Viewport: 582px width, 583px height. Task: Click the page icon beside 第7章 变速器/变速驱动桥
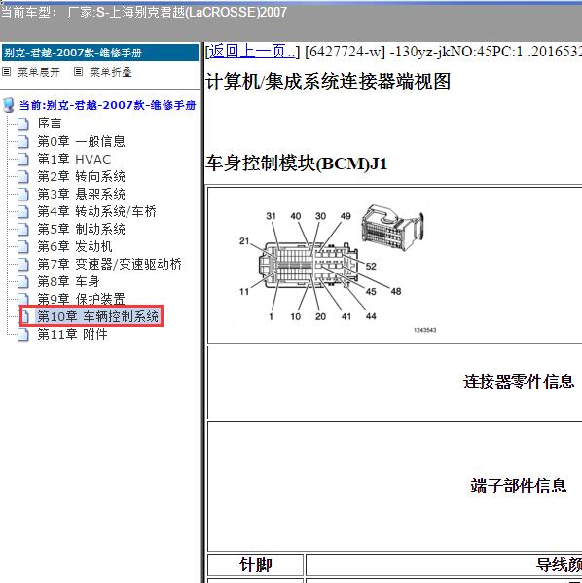point(23,265)
